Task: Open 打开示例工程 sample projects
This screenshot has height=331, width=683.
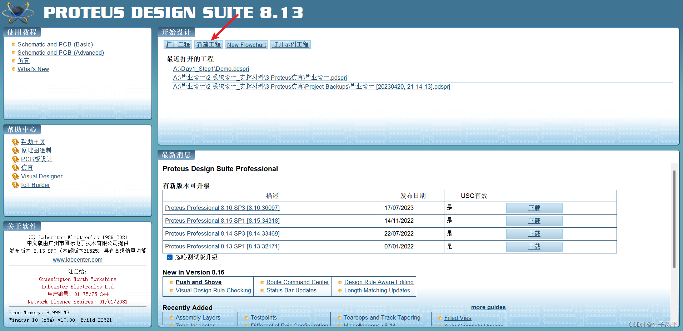Action: click(x=290, y=45)
